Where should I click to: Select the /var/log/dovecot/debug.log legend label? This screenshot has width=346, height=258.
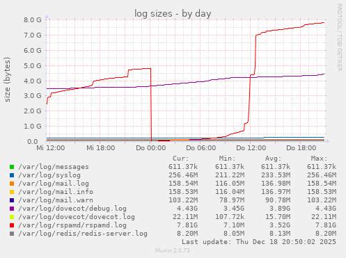(x=72, y=209)
